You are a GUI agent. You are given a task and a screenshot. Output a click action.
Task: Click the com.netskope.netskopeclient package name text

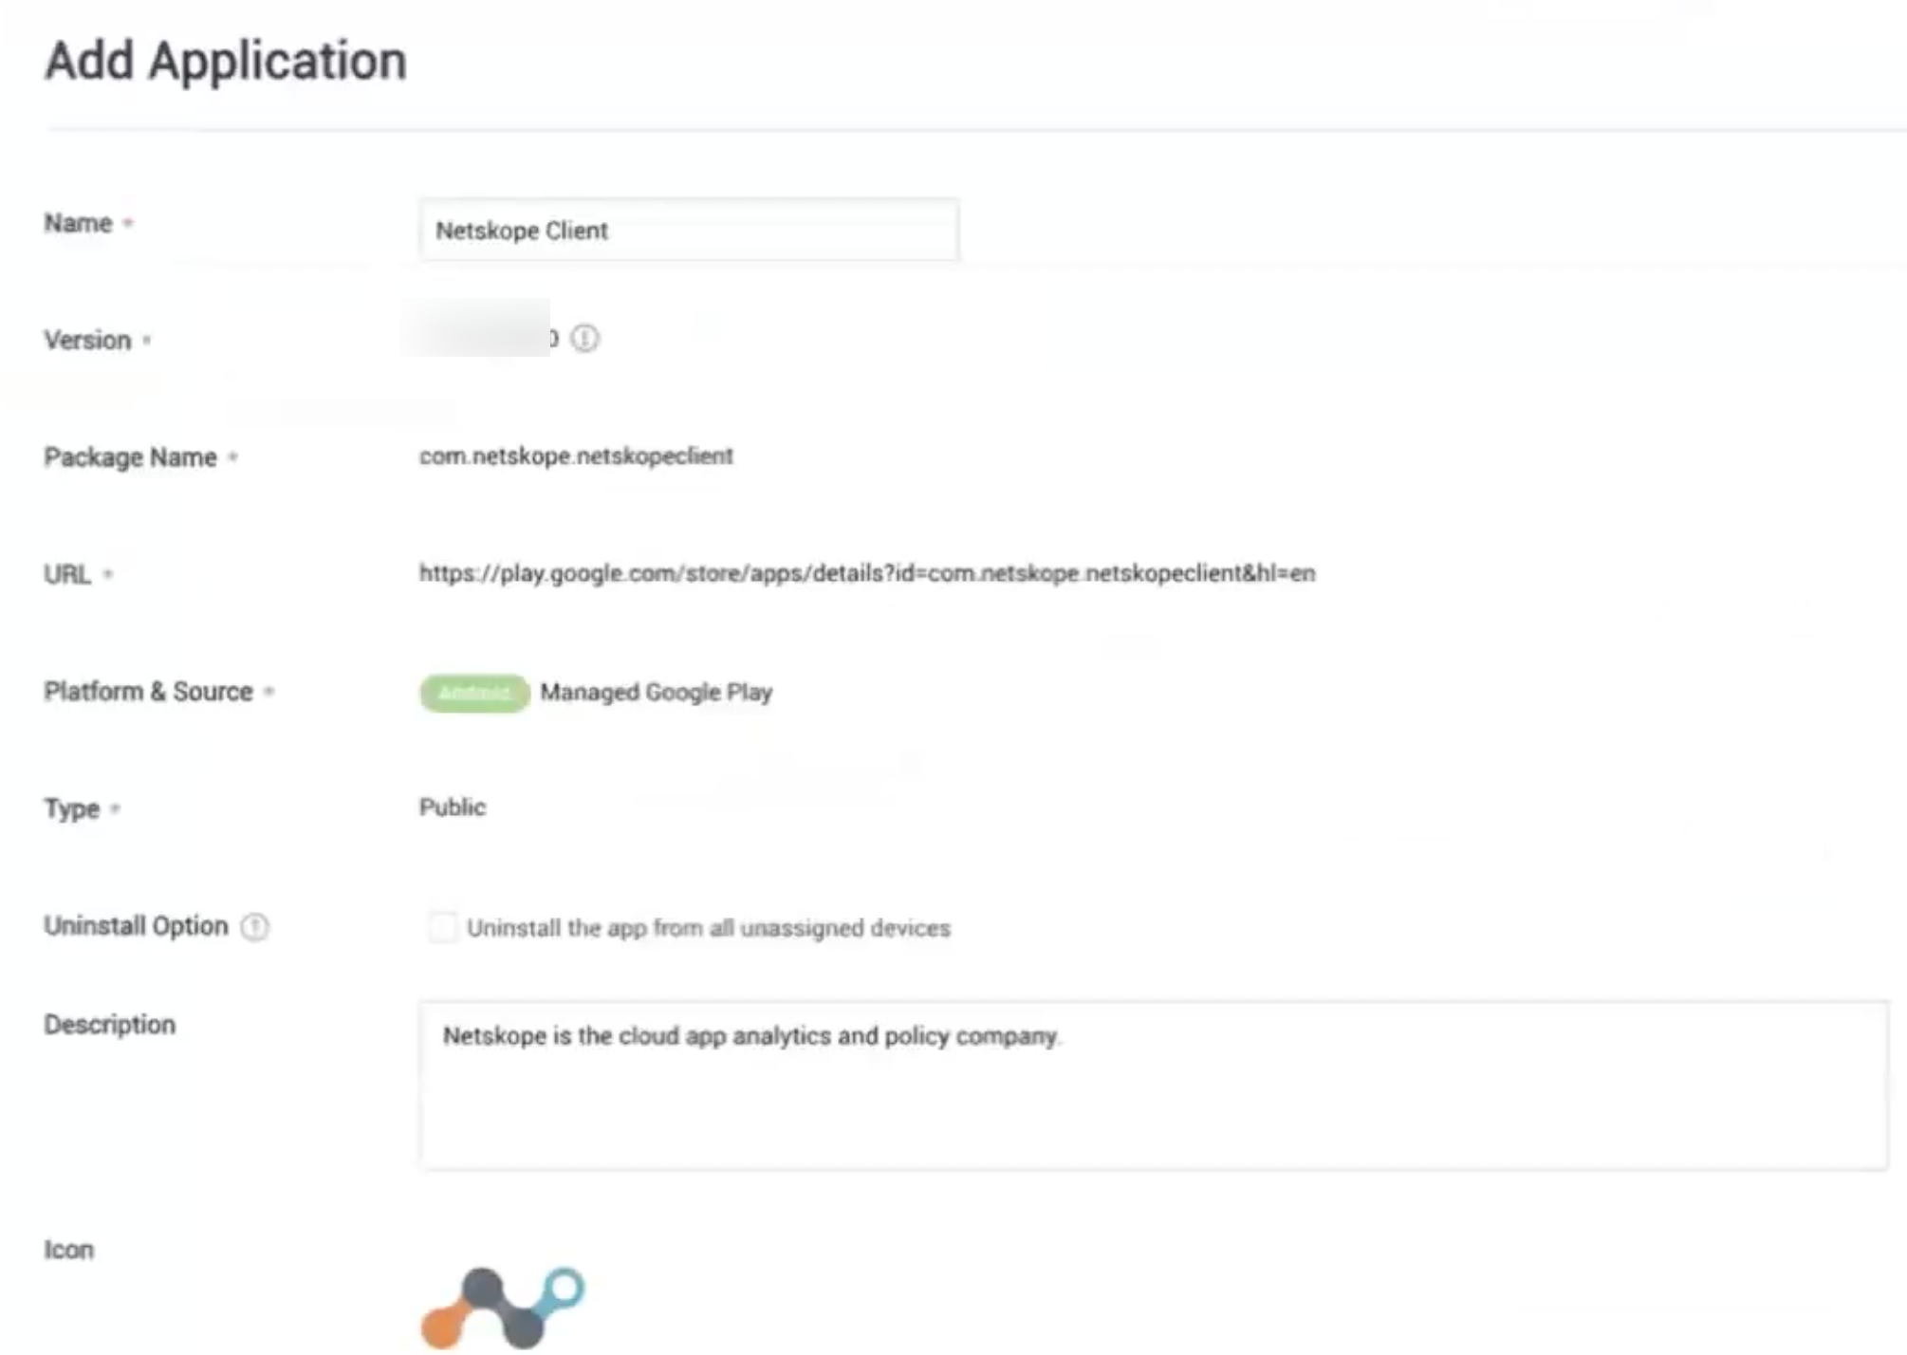coord(576,456)
